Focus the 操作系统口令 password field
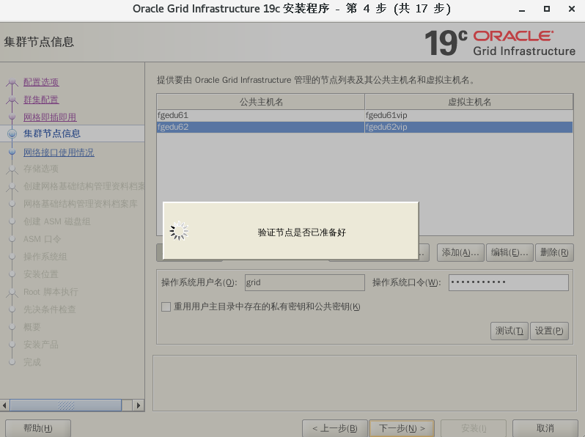585x437 pixels. pyautogui.click(x=509, y=282)
